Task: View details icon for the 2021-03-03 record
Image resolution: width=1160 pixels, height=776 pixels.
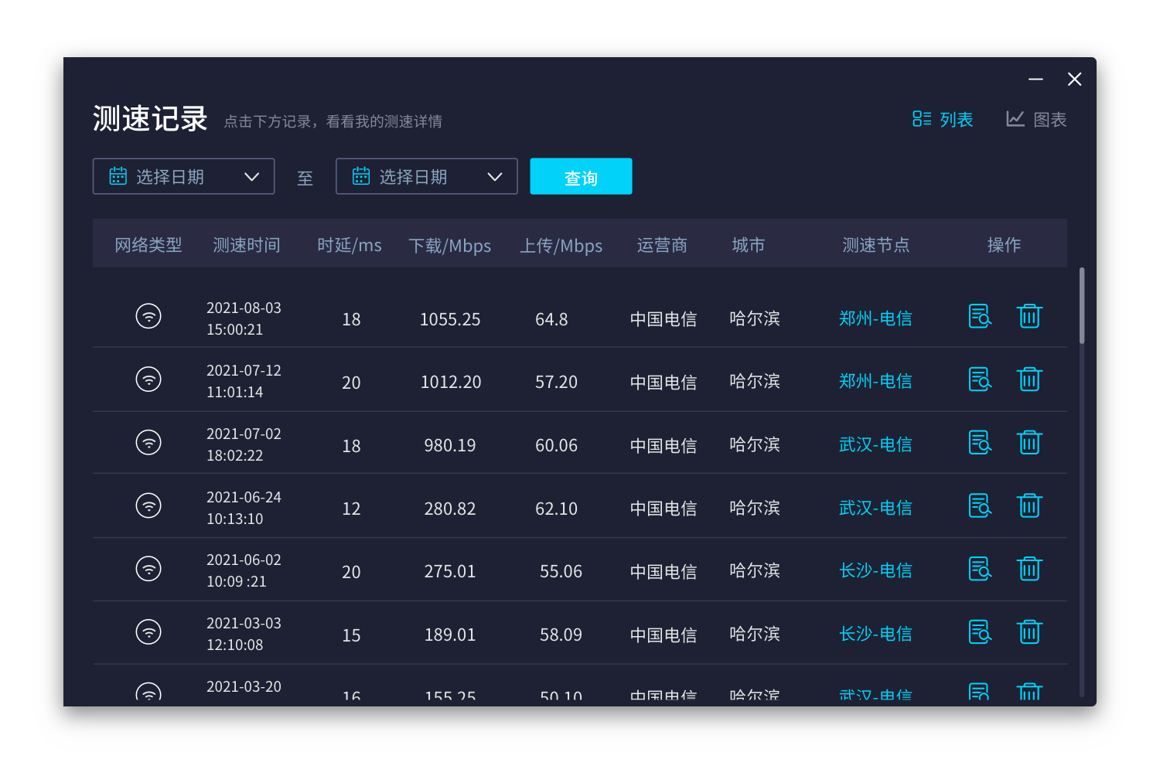Action: (x=979, y=631)
